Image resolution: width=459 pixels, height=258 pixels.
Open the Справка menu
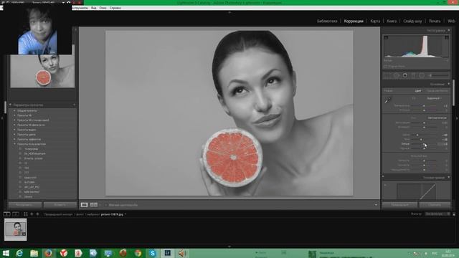[x=115, y=8]
